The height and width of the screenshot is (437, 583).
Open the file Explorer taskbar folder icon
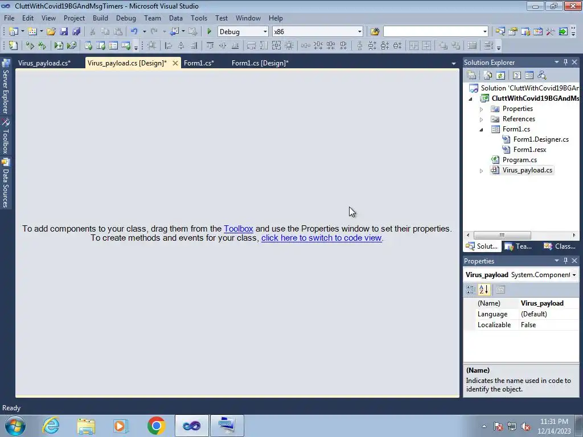click(86, 426)
